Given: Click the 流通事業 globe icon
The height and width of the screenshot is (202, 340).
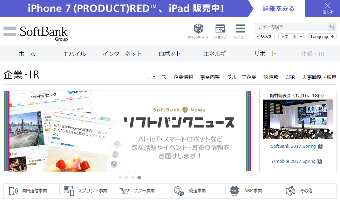Looking at the screenshot, I should (179, 191).
